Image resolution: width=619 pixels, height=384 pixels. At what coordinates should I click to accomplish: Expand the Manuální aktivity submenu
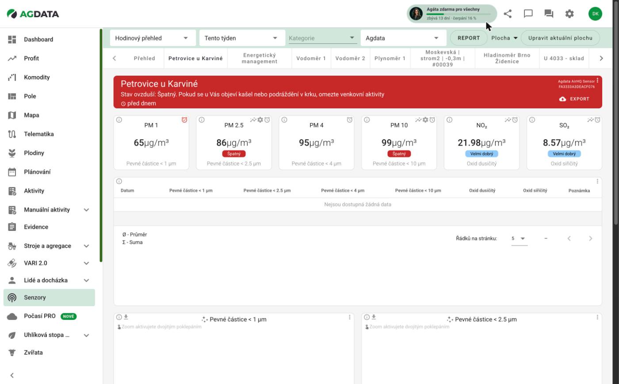pos(87,210)
